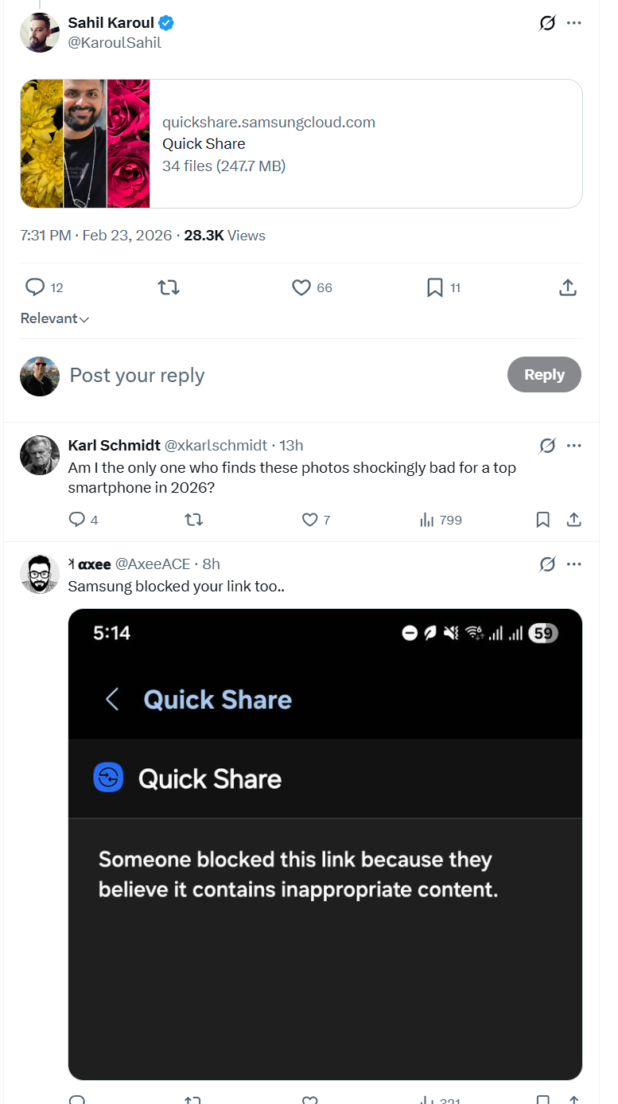Repost Sahil Karoul's Quick Share post

(x=169, y=287)
